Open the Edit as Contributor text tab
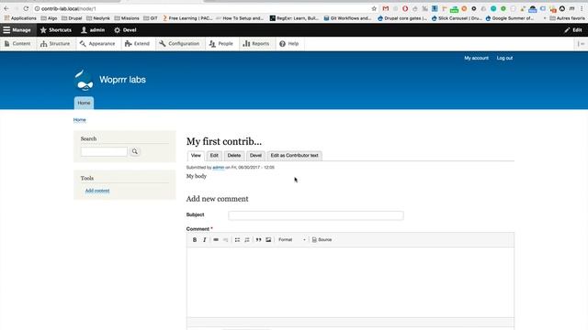588x330 pixels. point(294,156)
